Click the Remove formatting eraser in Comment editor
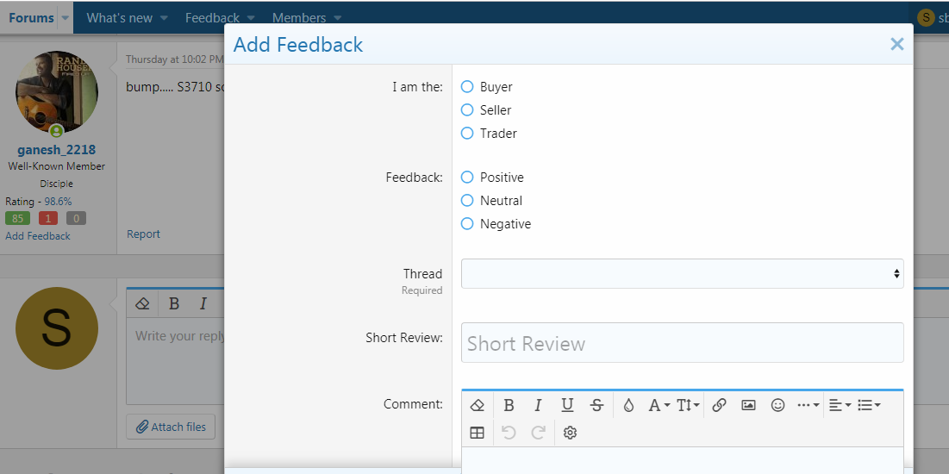The image size is (949, 474). coord(478,405)
